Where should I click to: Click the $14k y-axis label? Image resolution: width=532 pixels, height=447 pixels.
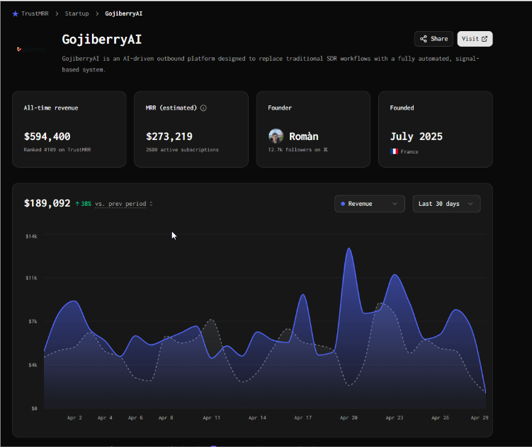pos(32,236)
